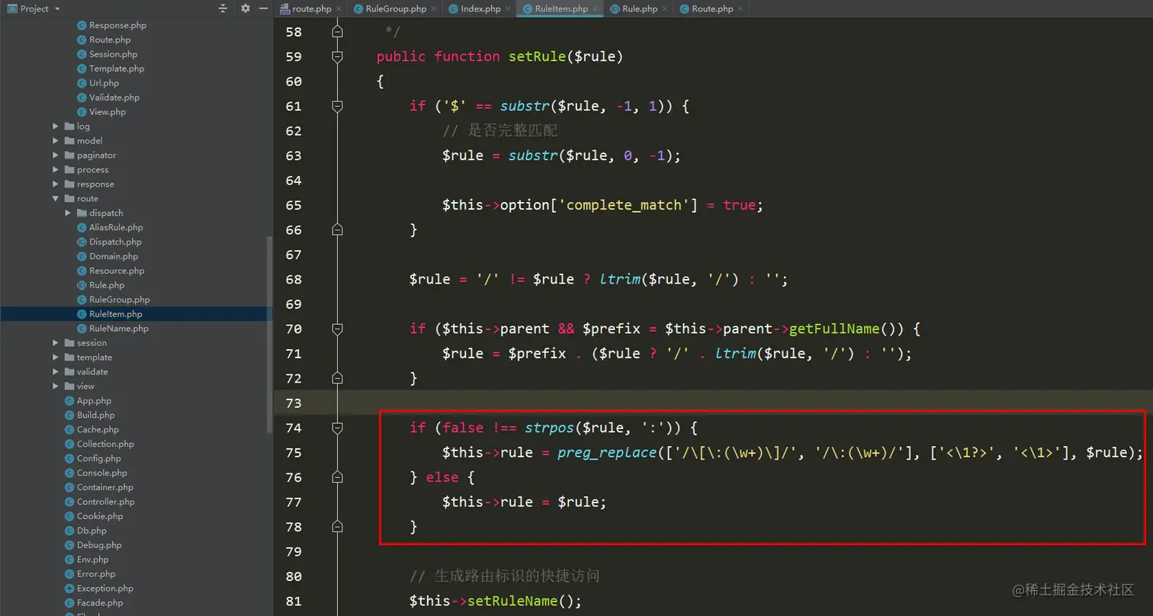Screen dimensions: 1153x616
Task: Hide the Project panel with the minimize icon
Action: point(263,8)
